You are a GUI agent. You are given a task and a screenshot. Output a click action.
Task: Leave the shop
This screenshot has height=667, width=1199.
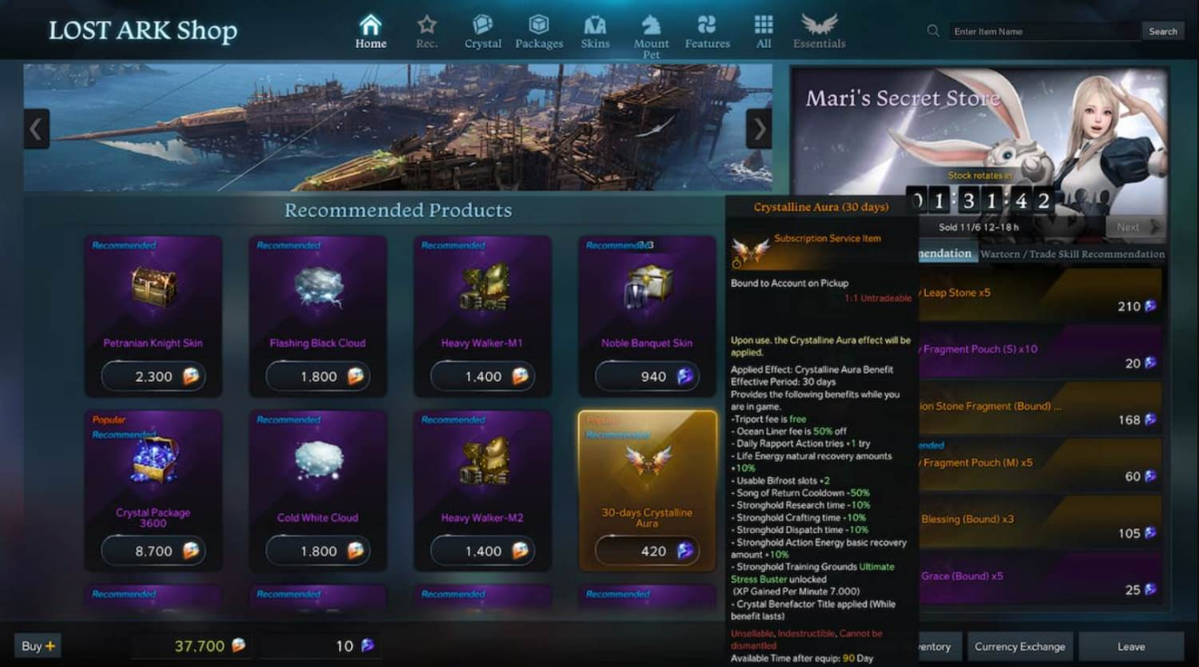pyautogui.click(x=1131, y=646)
